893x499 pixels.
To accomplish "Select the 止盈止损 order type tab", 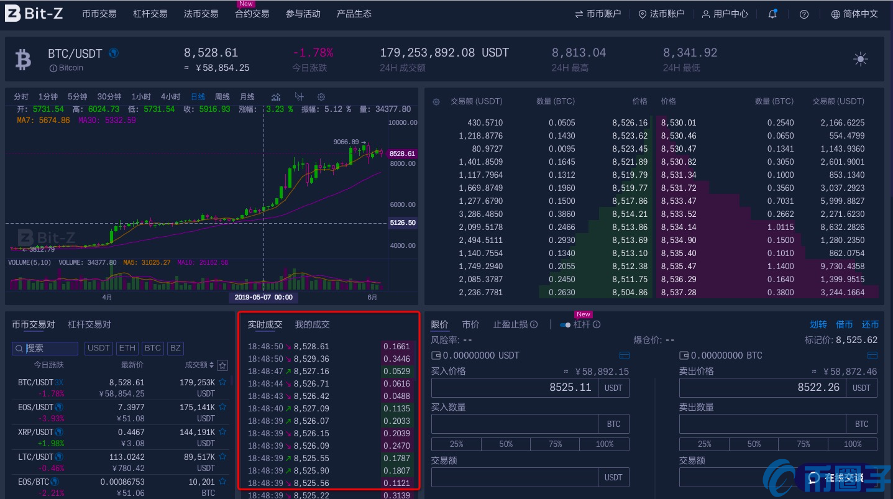I will 511,324.
